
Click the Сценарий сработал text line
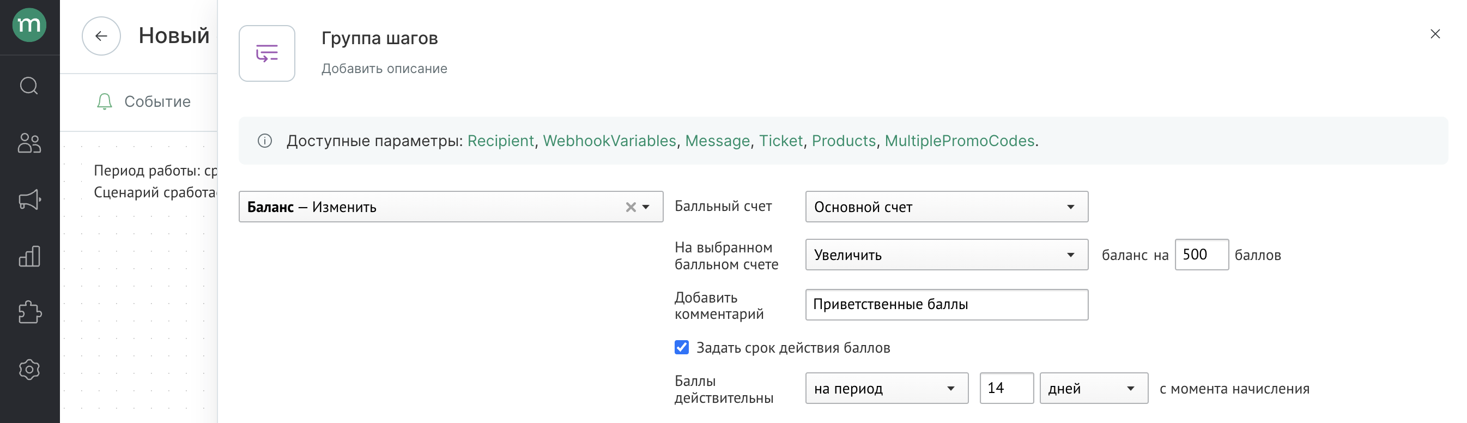pos(155,192)
